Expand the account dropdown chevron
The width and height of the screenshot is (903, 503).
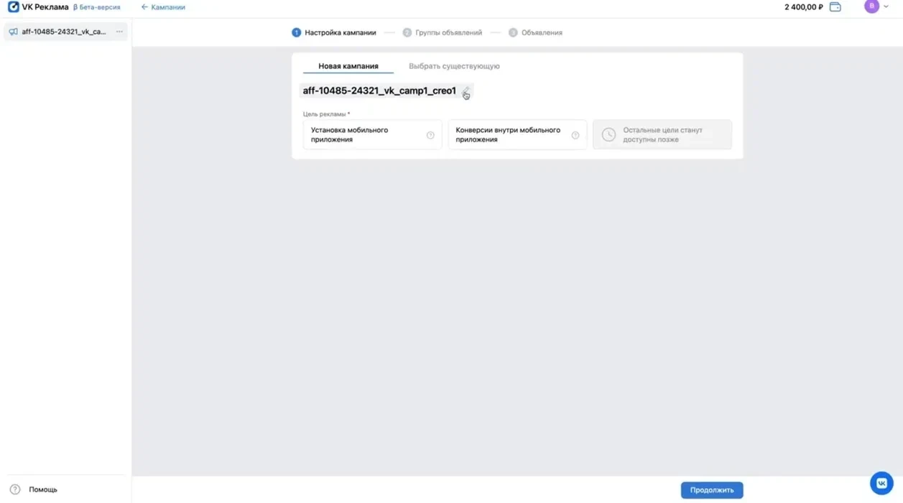coord(886,6)
